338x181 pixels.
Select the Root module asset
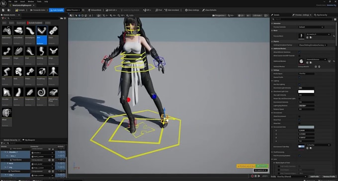(53, 76)
